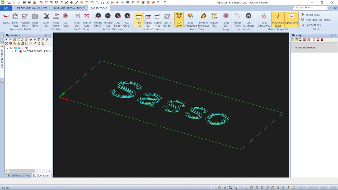Open the Cut Depth tool
This screenshot has width=338, height=190.
point(118,20)
